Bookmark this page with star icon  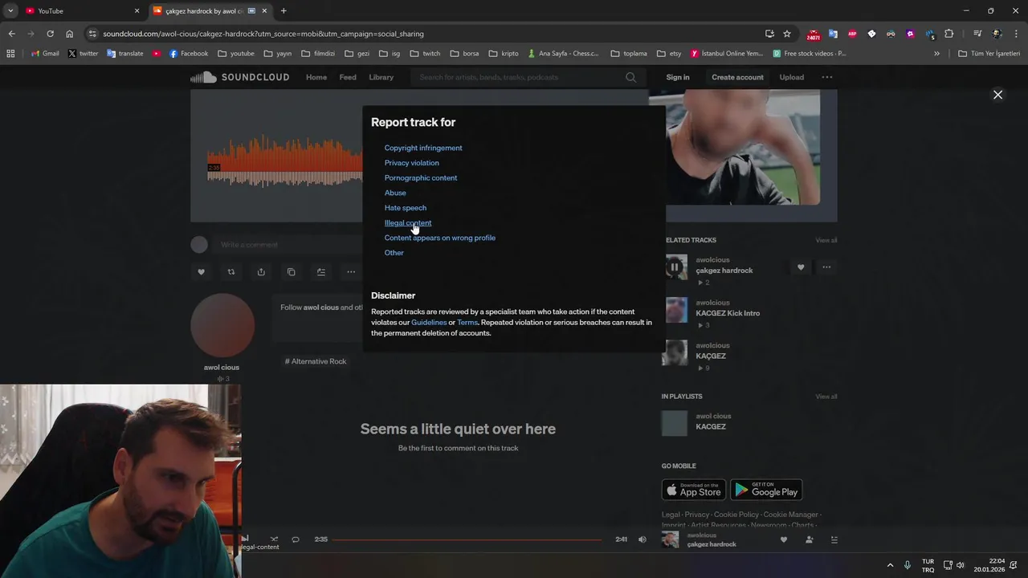787,34
